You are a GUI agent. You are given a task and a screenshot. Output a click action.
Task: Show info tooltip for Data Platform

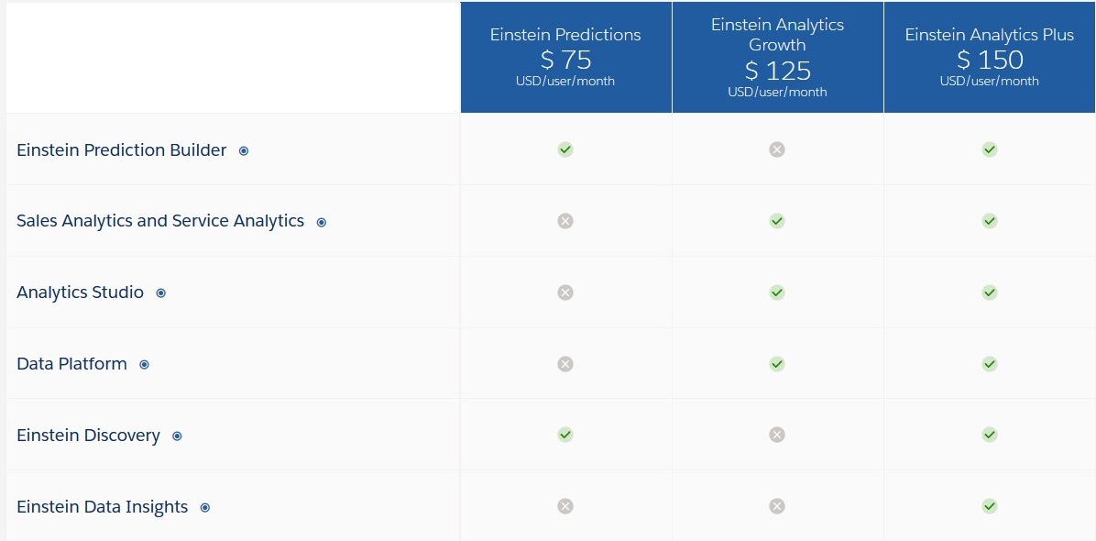coord(144,365)
